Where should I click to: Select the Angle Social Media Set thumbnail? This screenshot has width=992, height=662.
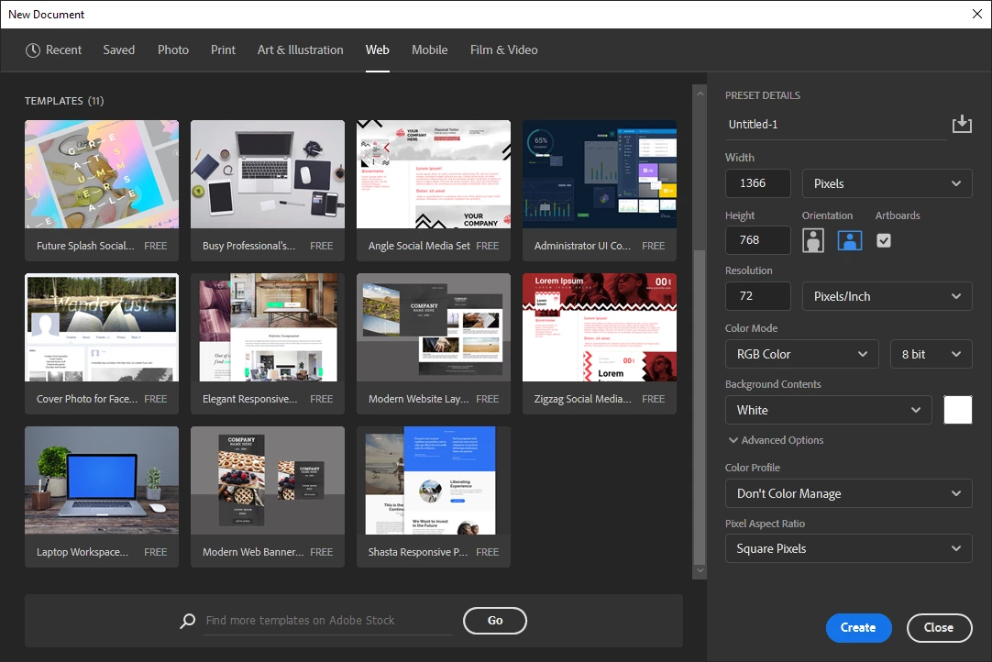434,174
